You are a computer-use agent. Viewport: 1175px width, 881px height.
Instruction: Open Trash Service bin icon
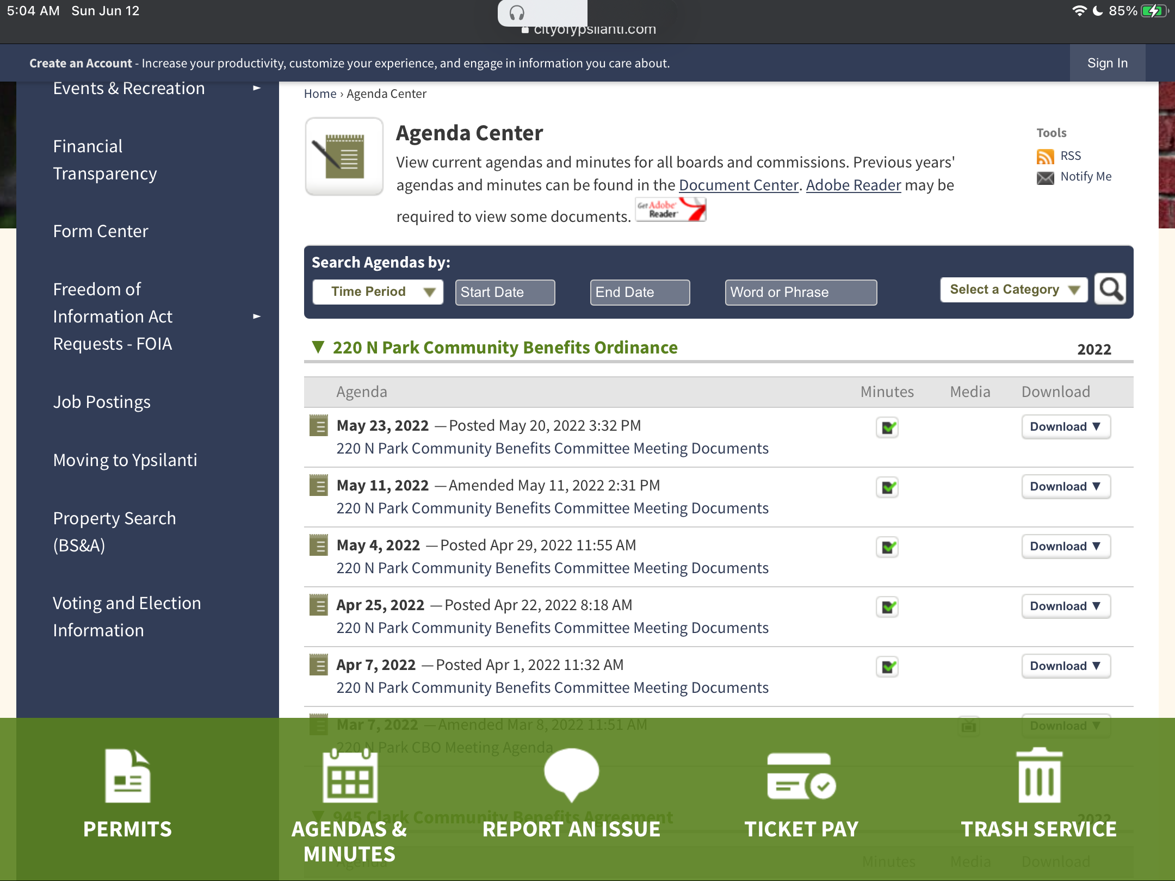pyautogui.click(x=1039, y=776)
